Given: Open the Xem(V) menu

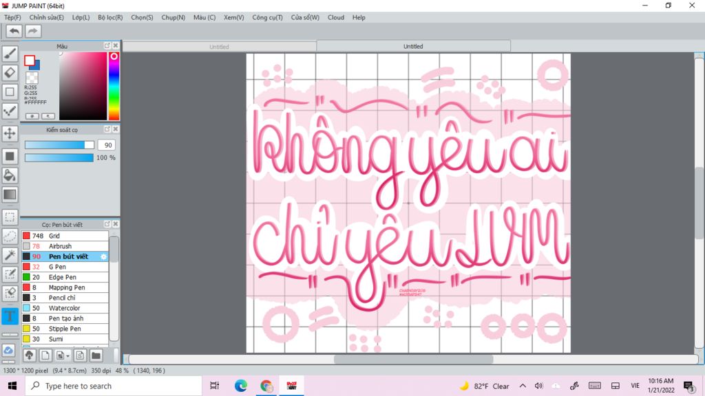Looking at the screenshot, I should point(234,17).
